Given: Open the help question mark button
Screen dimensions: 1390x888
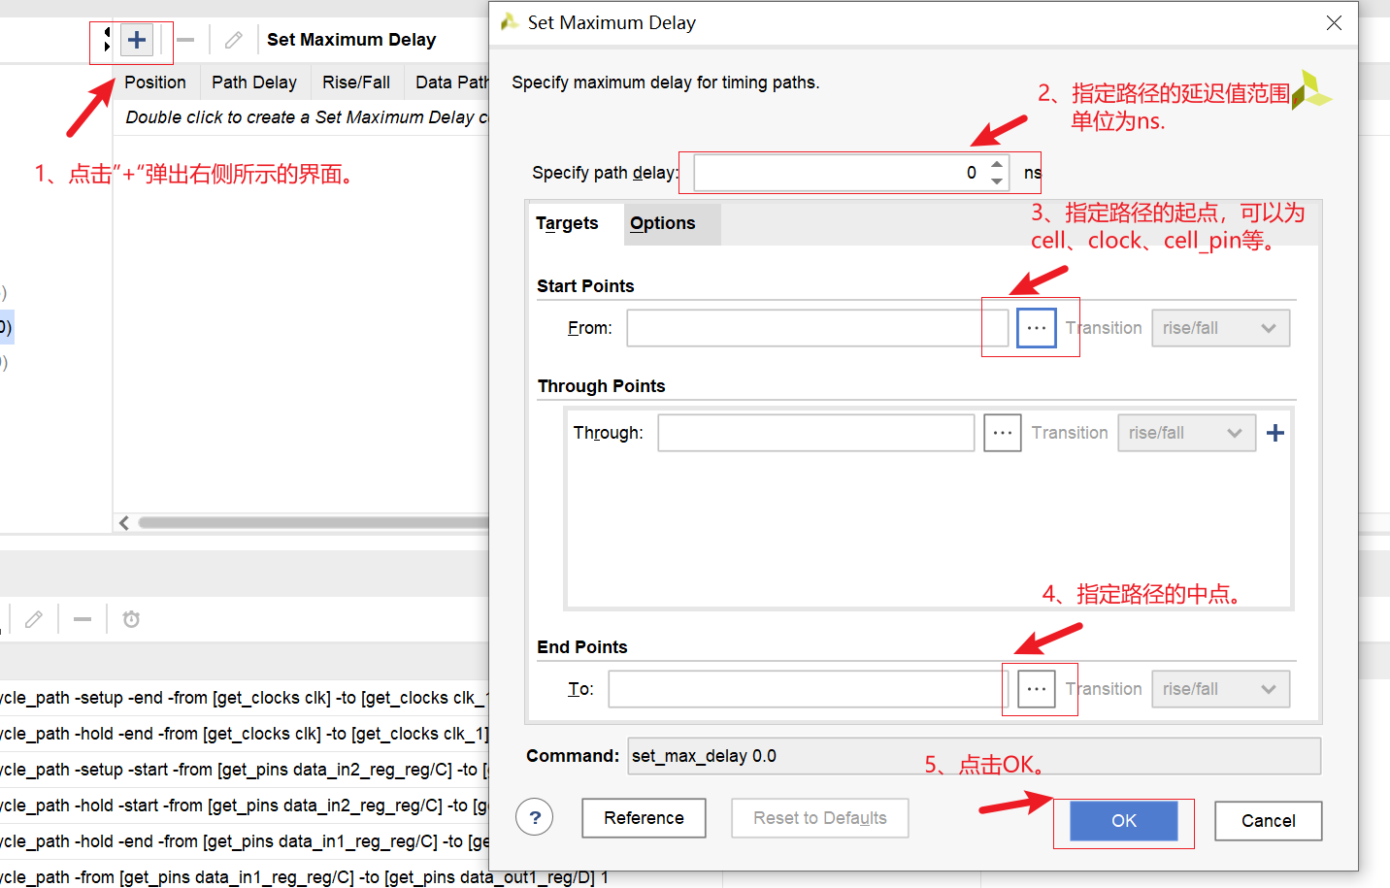Looking at the screenshot, I should point(535,817).
